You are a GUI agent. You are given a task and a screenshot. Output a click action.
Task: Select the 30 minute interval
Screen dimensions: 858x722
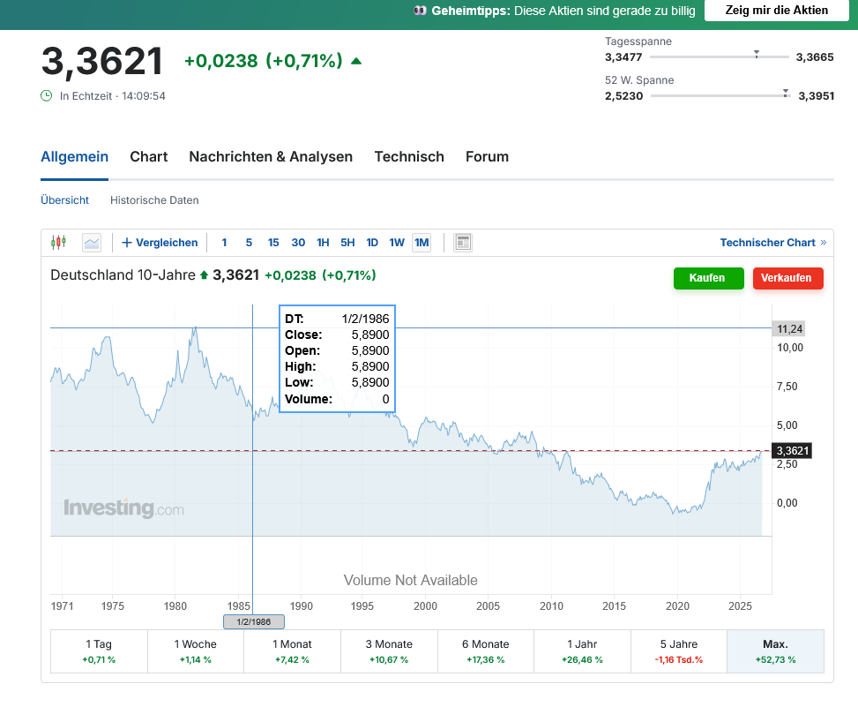298,243
